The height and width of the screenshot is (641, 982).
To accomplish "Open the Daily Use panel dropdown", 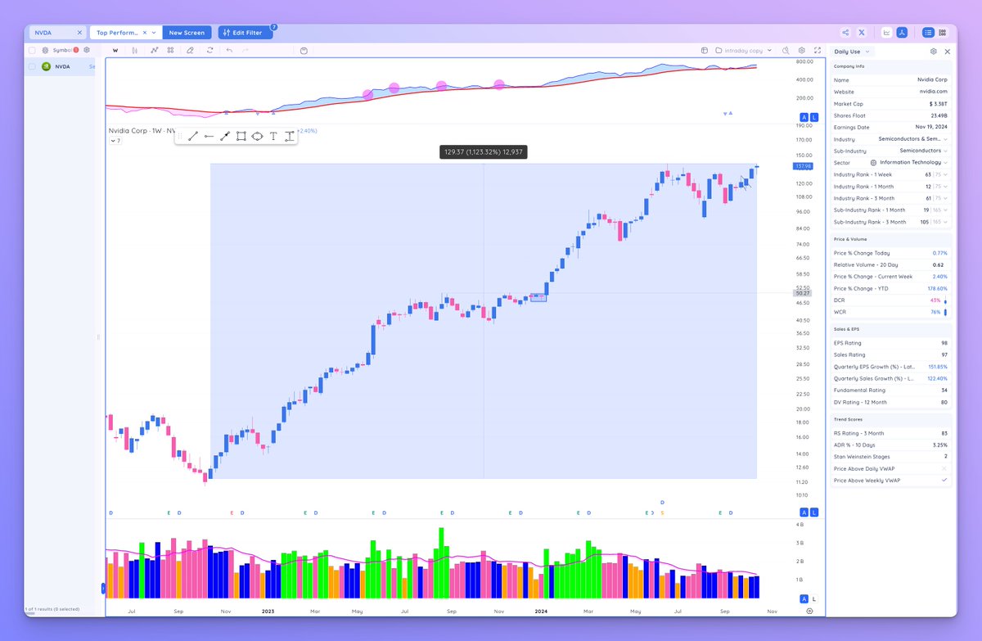I will coord(851,51).
